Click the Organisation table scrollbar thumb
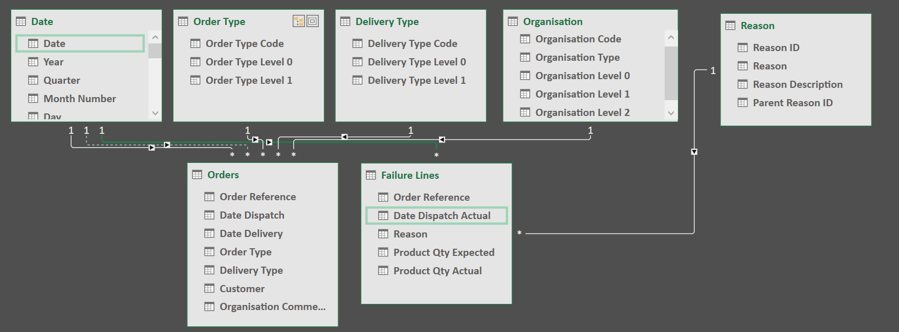The image size is (899, 332). click(671, 73)
